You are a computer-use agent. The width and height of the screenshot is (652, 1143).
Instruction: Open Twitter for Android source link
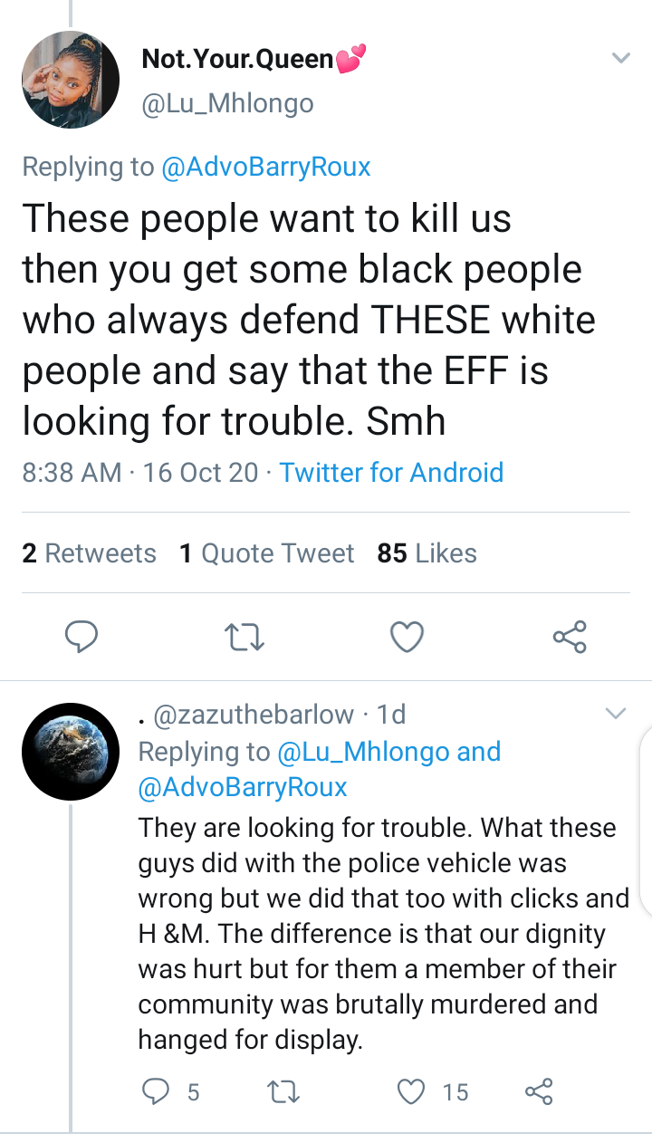(x=391, y=472)
